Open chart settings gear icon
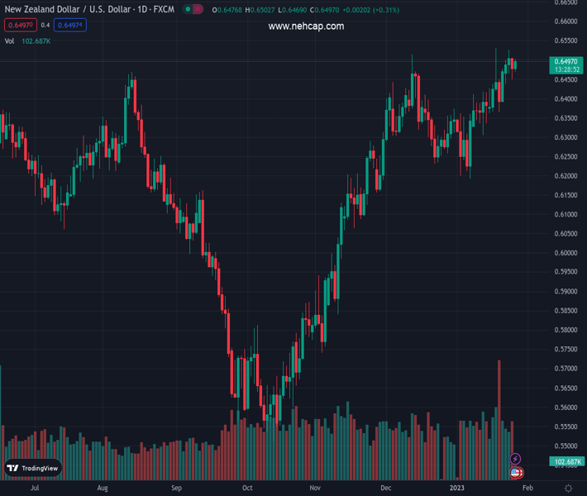Image resolution: width=587 pixels, height=496 pixels. click(568, 489)
